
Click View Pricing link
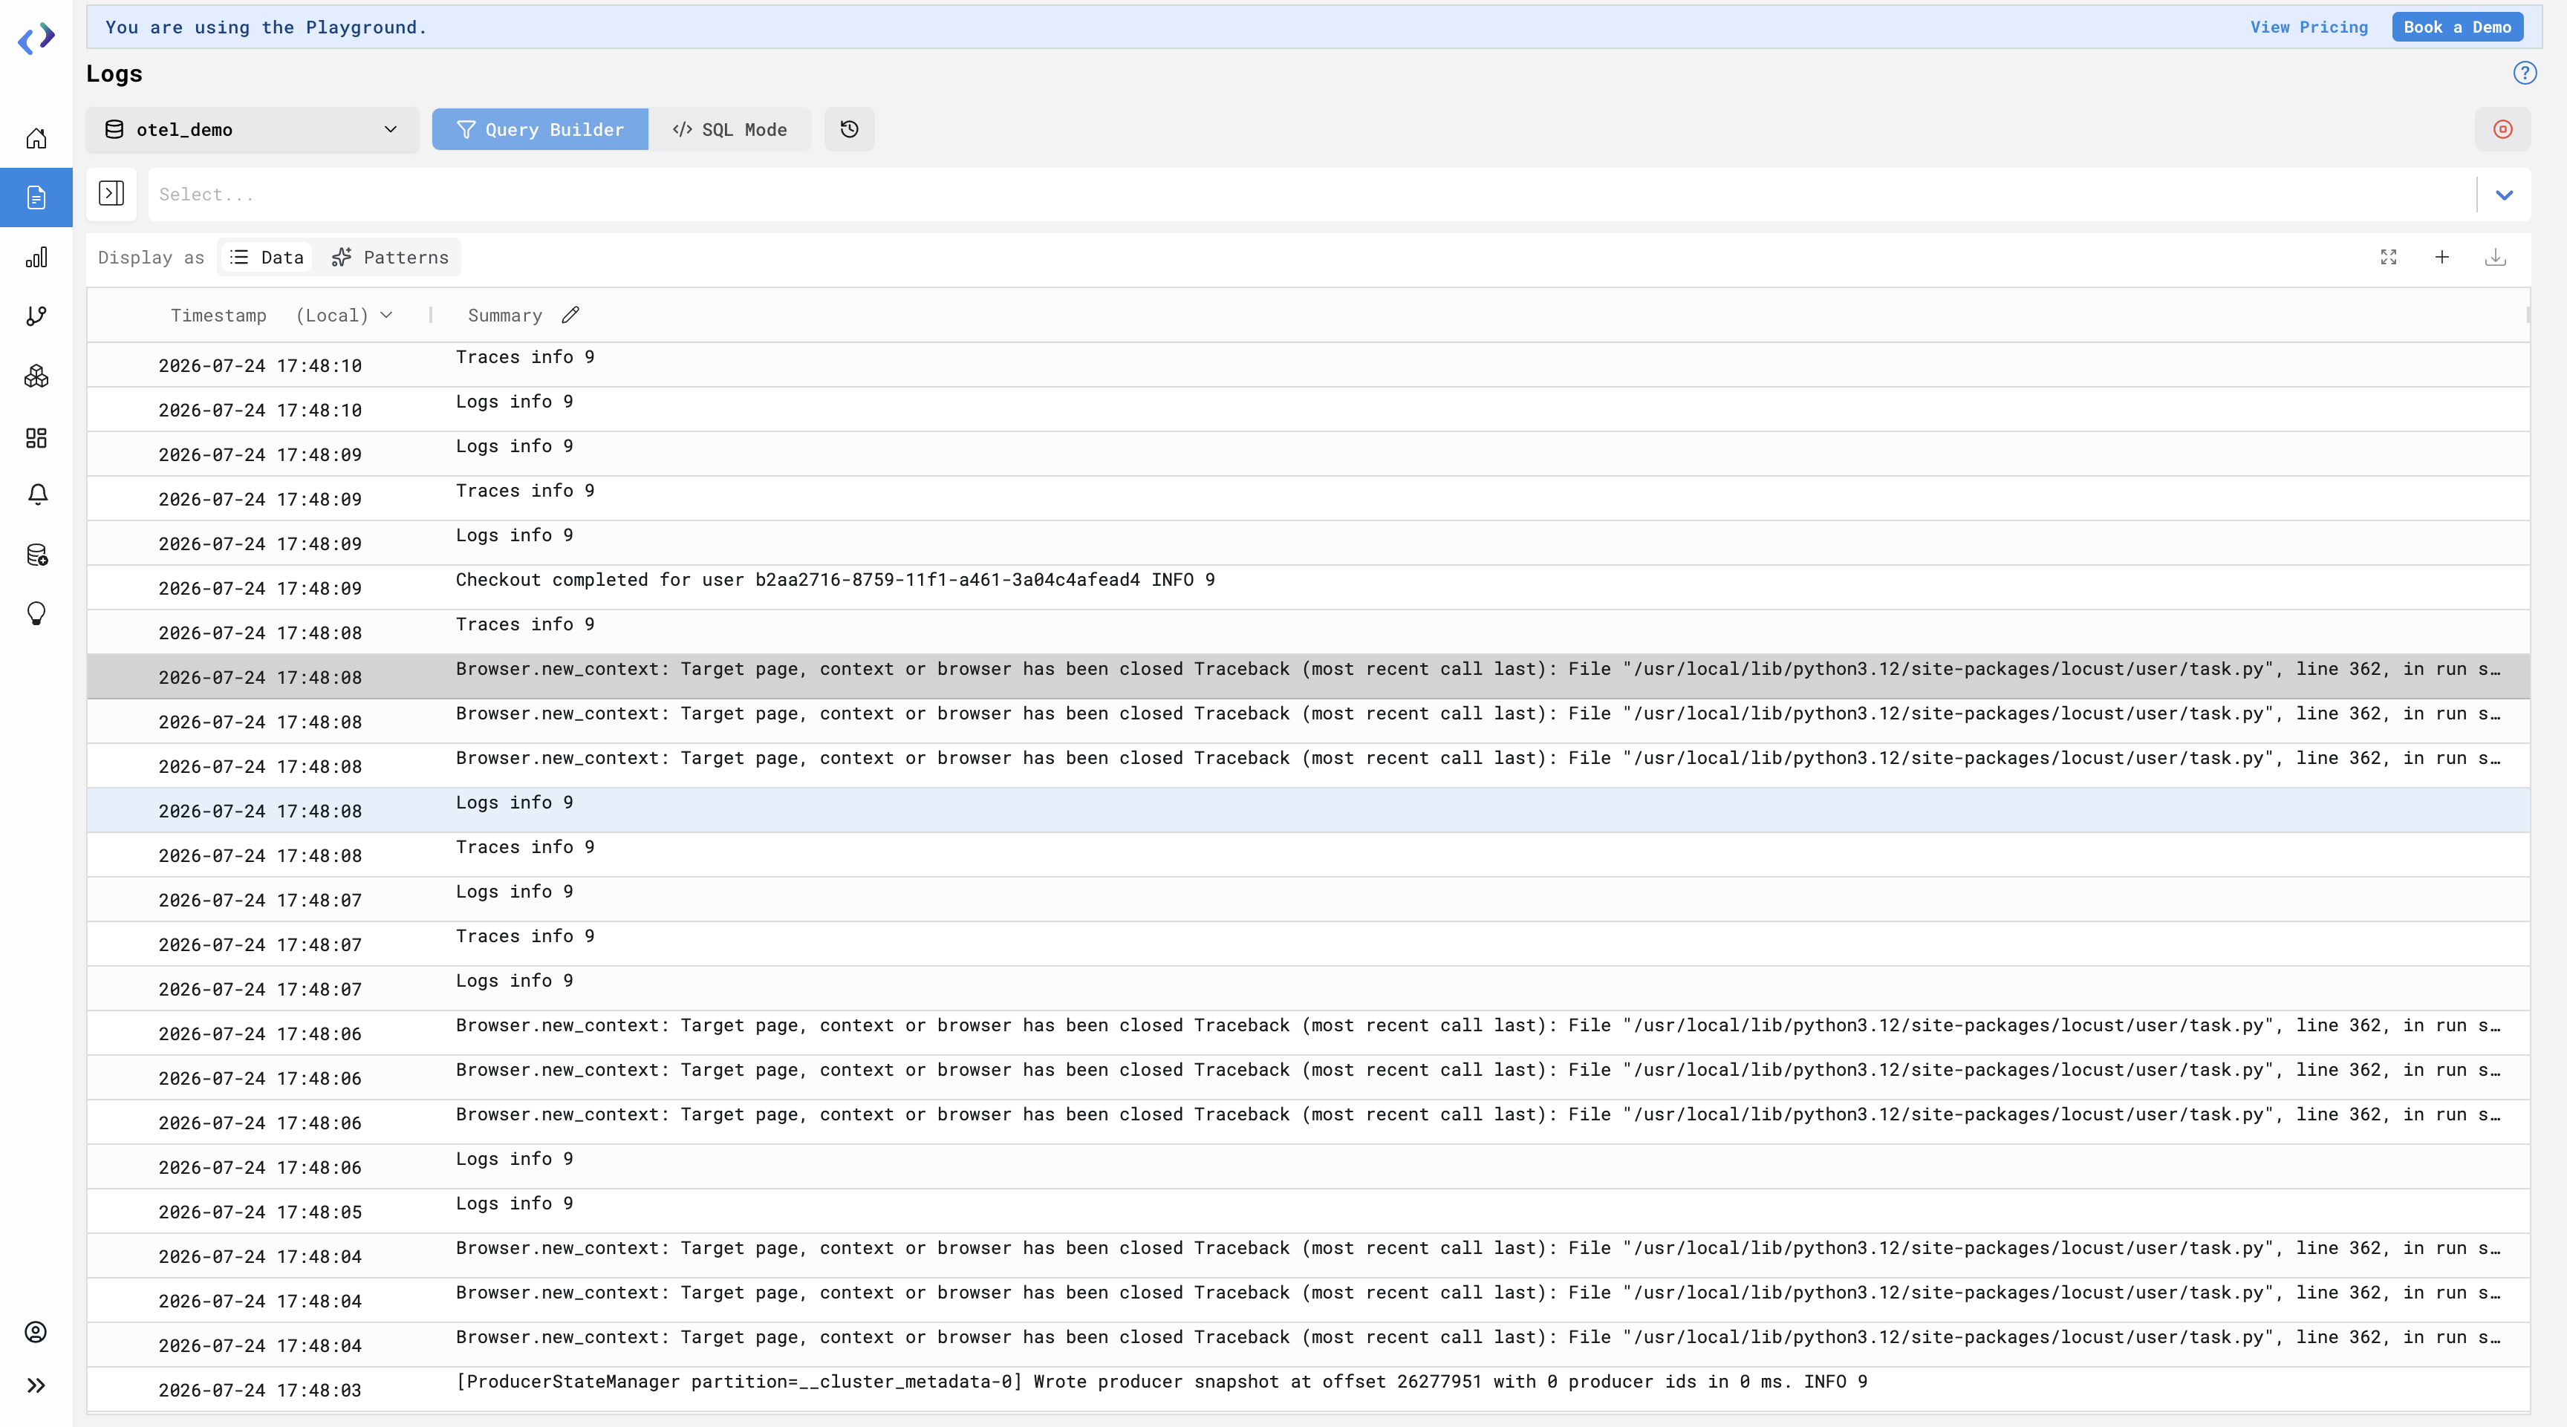(2309, 27)
